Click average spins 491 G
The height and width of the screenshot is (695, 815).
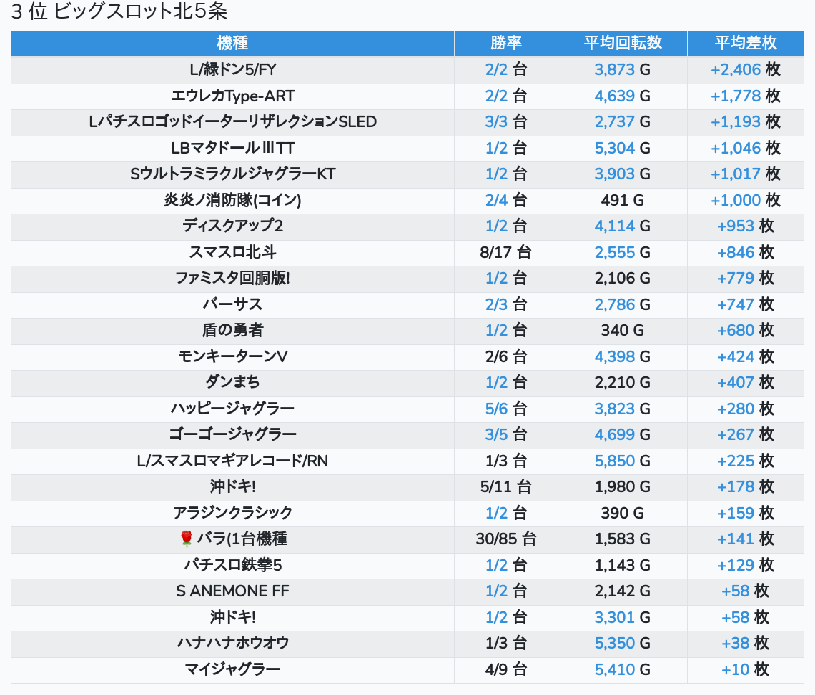coord(622,200)
